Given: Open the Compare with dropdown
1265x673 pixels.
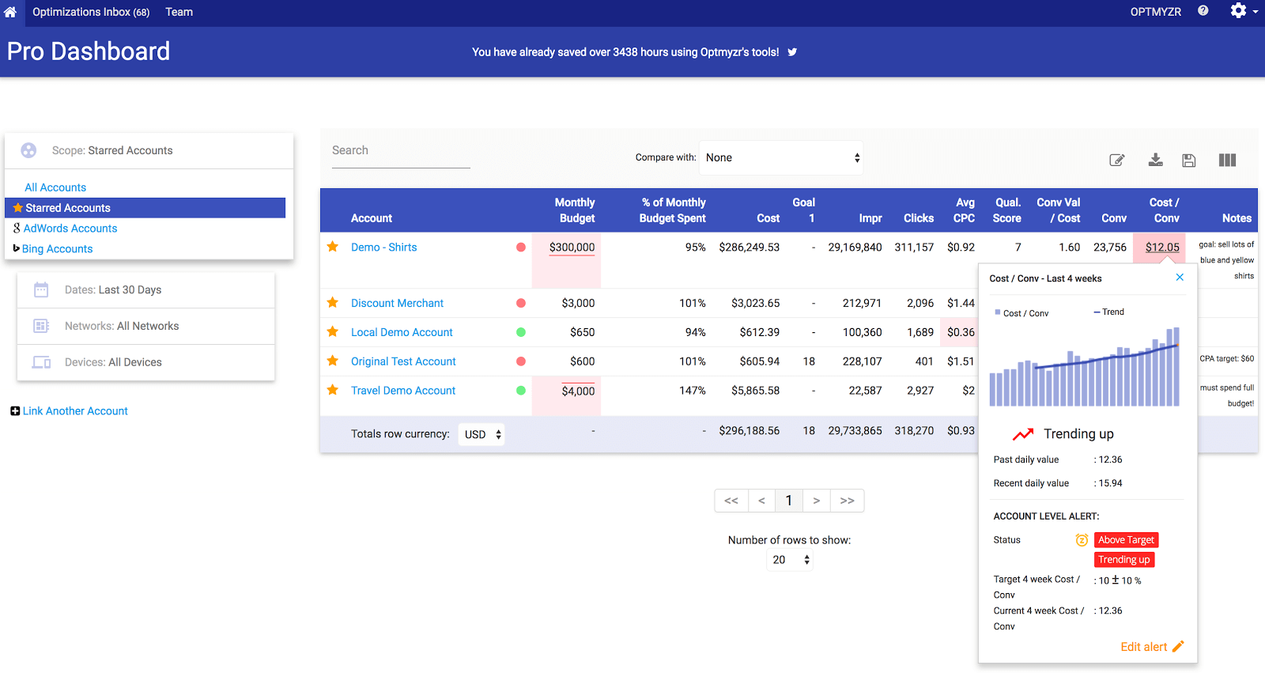Looking at the screenshot, I should tap(781, 158).
